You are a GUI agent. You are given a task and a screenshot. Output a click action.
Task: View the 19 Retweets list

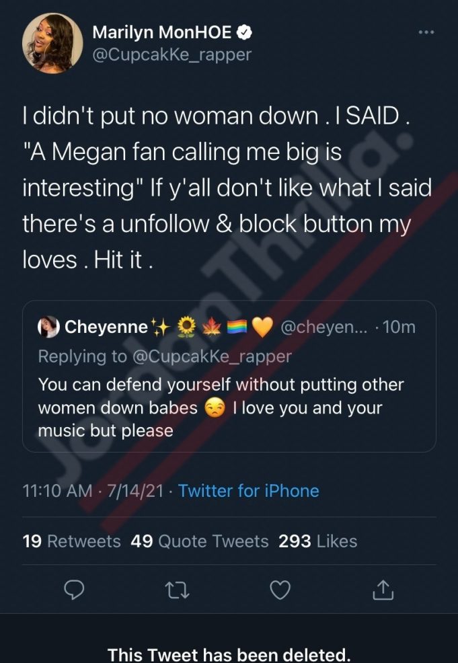[71, 541]
